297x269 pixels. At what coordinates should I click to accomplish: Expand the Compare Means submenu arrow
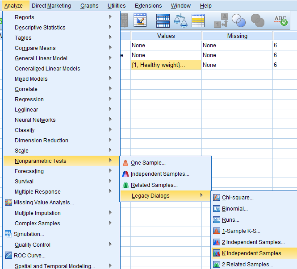coord(110,48)
